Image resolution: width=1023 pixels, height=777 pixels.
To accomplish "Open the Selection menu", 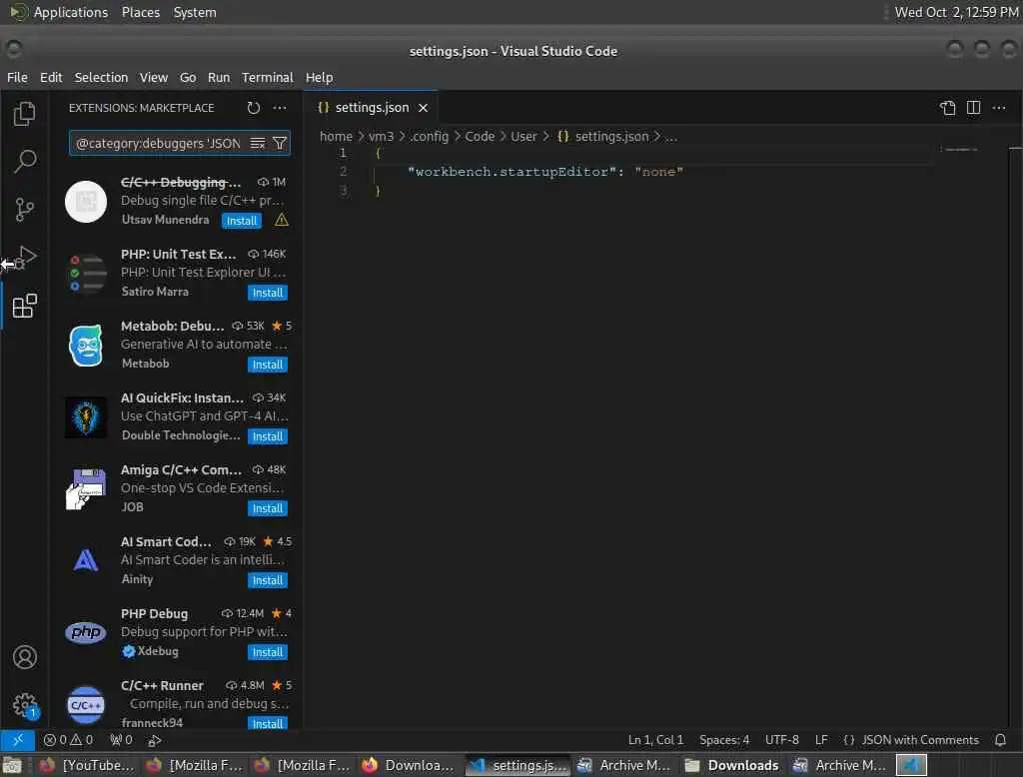I will [x=101, y=77].
